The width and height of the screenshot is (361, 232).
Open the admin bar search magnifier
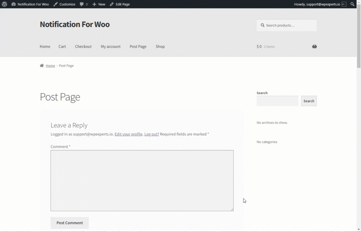coord(352,4)
